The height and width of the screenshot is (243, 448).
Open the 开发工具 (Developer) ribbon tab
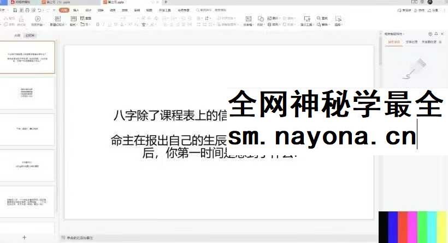[x=165, y=10]
